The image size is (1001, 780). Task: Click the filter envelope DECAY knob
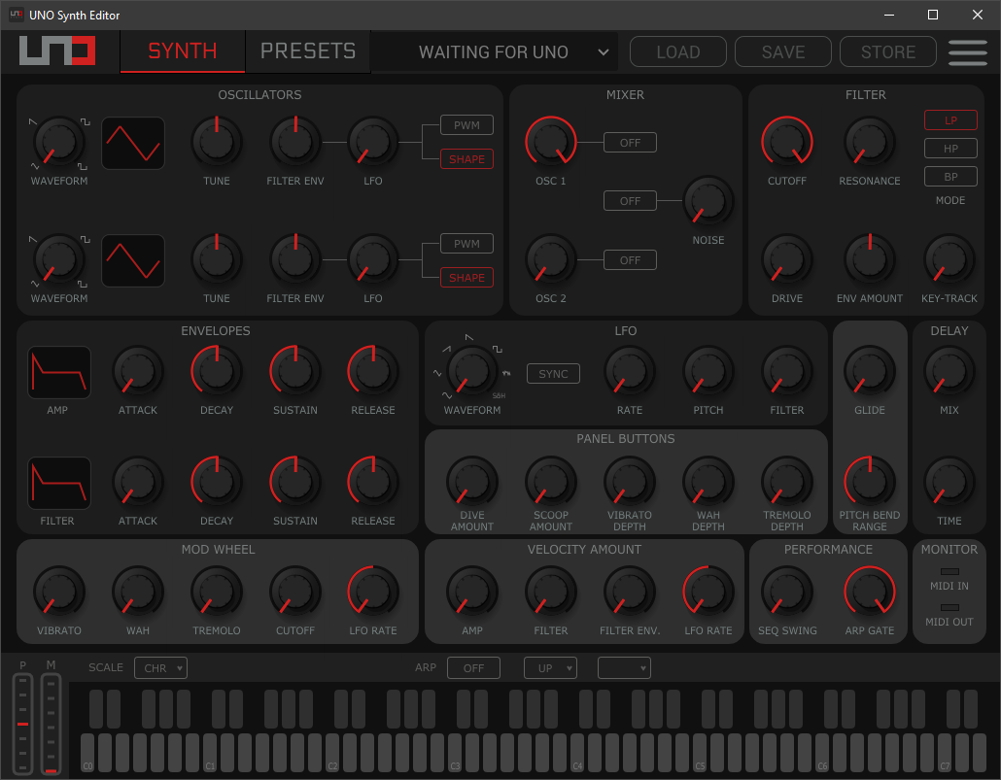coord(217,482)
